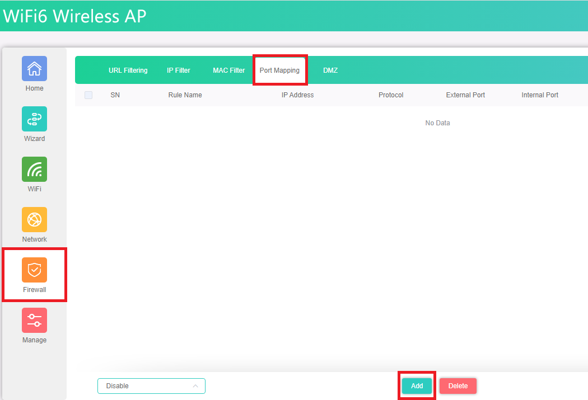The width and height of the screenshot is (588, 400).
Task: Open the Home page icon
Action: [34, 69]
